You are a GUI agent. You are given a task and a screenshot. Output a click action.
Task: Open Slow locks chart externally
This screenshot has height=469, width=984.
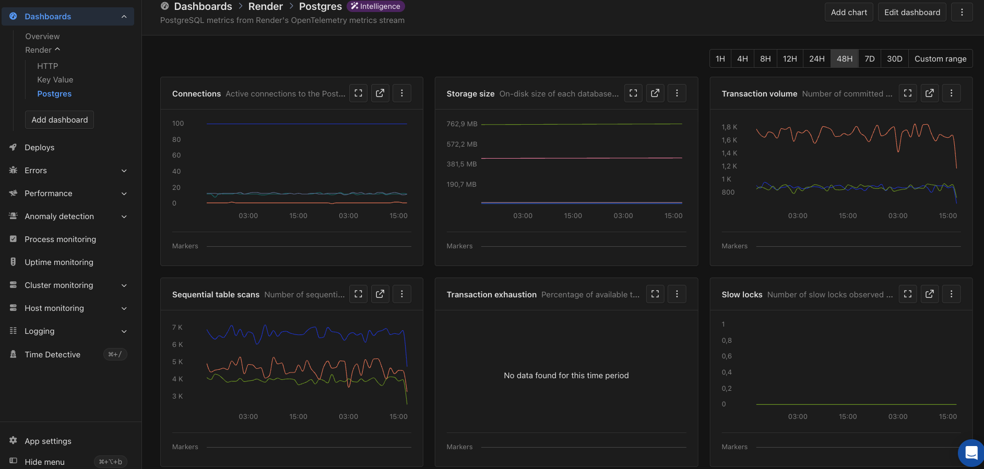(930, 294)
